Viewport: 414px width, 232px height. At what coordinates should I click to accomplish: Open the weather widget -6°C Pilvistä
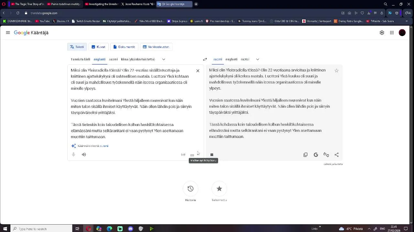351,229
